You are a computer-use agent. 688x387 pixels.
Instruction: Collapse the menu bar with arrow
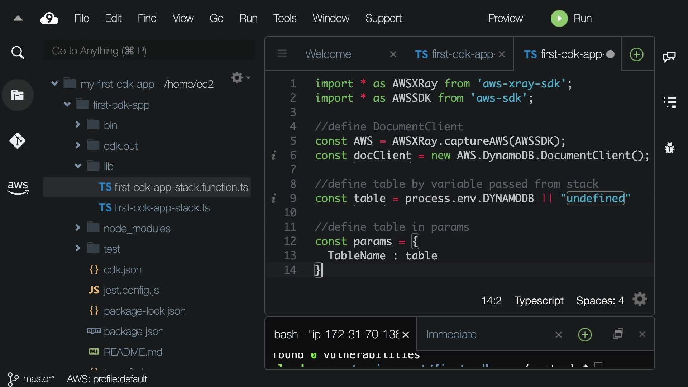click(18, 18)
